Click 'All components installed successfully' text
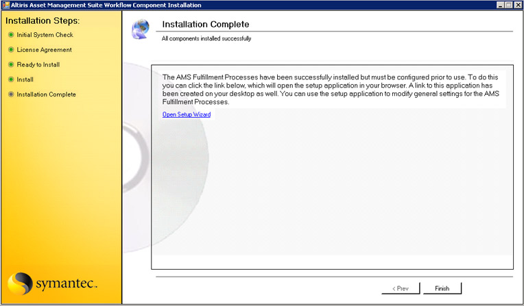 206,39
